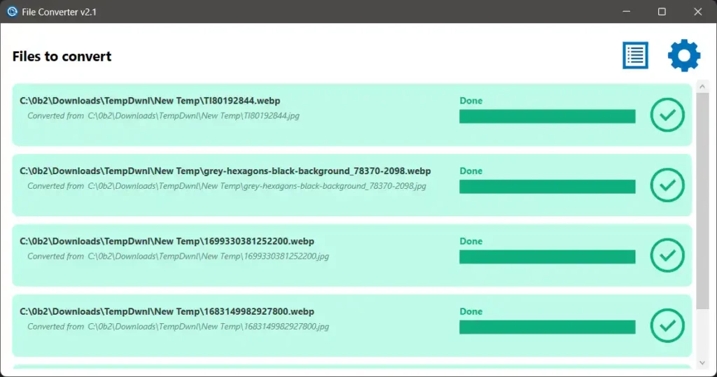Open settings with the blue gear icon

[684, 55]
